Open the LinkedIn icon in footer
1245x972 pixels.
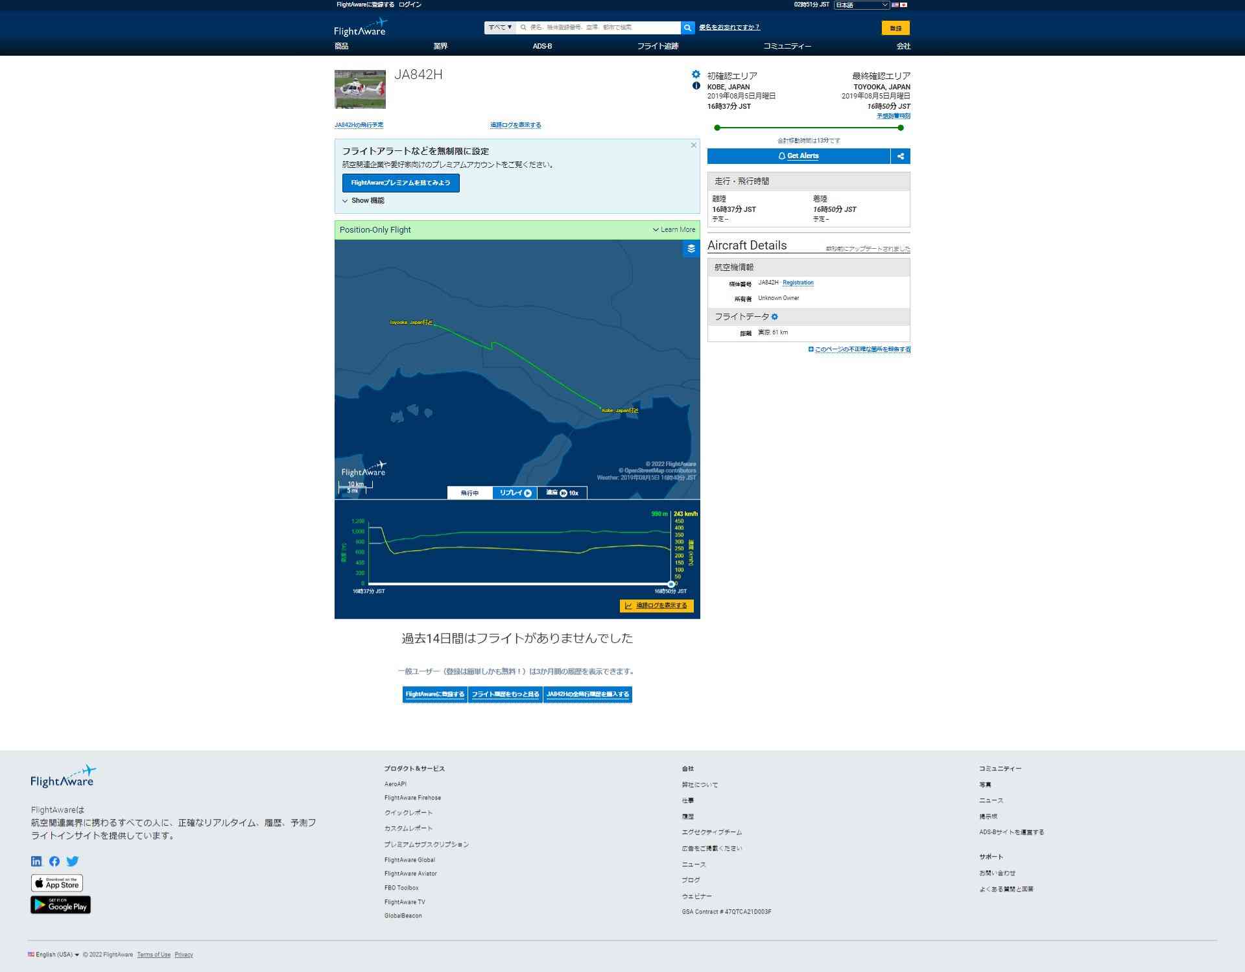pyautogui.click(x=36, y=861)
